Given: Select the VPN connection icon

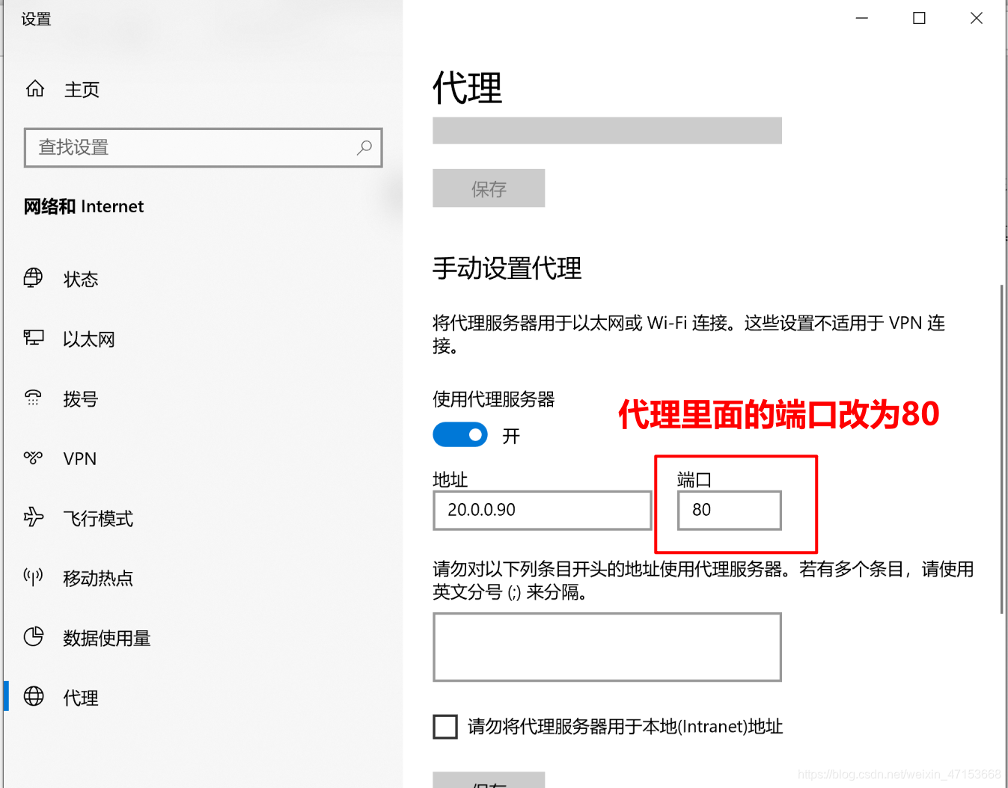Looking at the screenshot, I should pos(33,458).
